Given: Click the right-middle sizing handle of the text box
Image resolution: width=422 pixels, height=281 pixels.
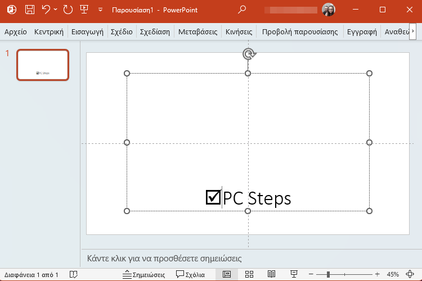Looking at the screenshot, I should tap(369, 142).
